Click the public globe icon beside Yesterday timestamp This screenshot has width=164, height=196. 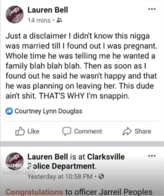[x=101, y=177]
